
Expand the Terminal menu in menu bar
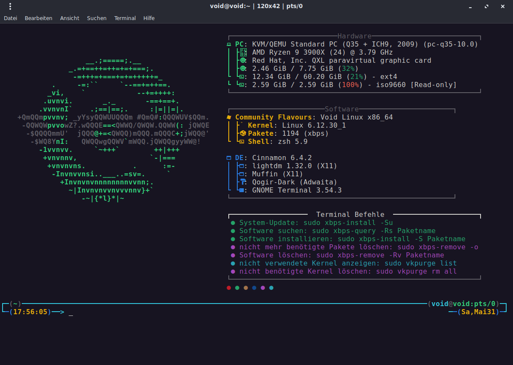click(x=125, y=18)
